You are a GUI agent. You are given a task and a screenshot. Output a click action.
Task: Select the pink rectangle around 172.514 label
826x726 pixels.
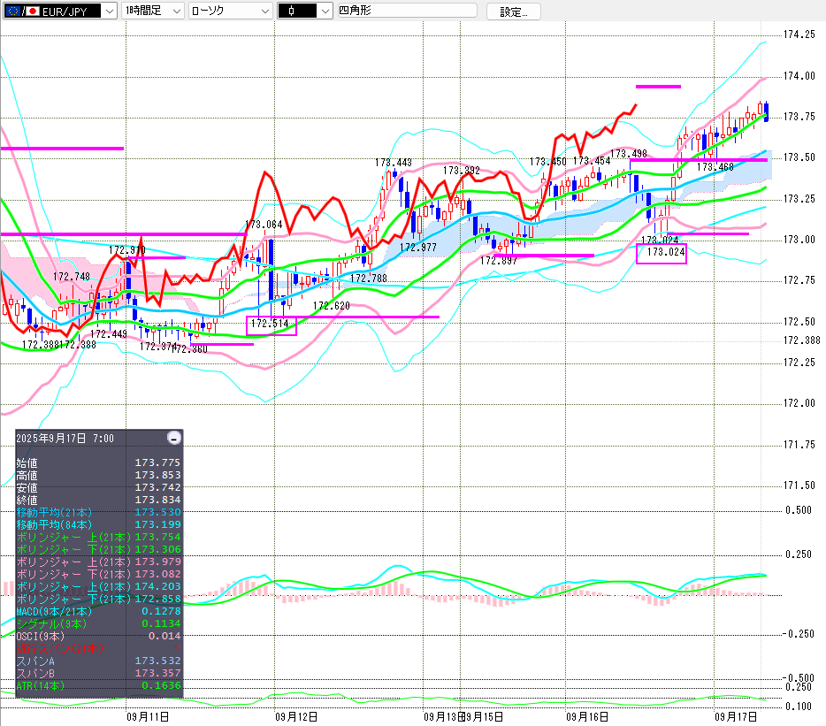271,325
